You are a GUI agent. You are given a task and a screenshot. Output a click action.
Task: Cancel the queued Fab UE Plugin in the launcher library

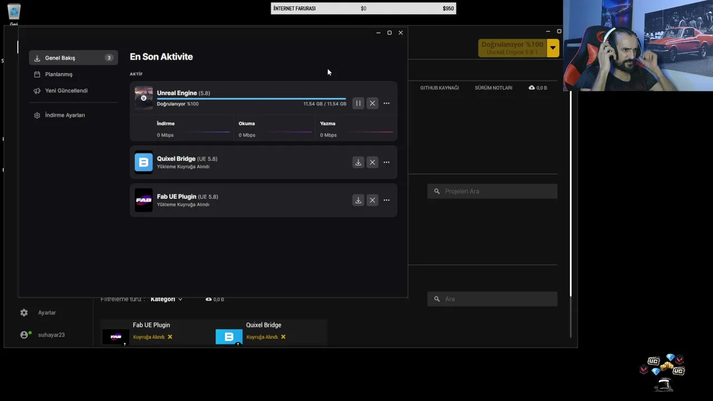[x=170, y=337]
